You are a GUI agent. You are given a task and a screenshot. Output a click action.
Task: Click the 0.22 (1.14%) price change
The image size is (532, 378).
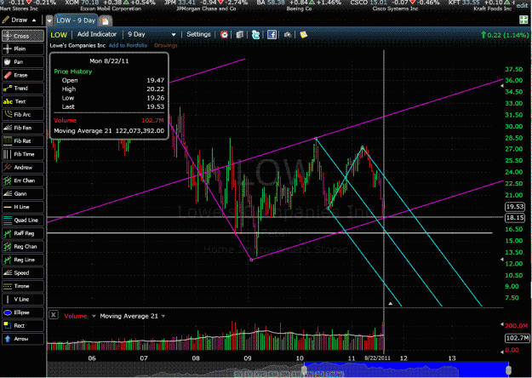click(505, 35)
